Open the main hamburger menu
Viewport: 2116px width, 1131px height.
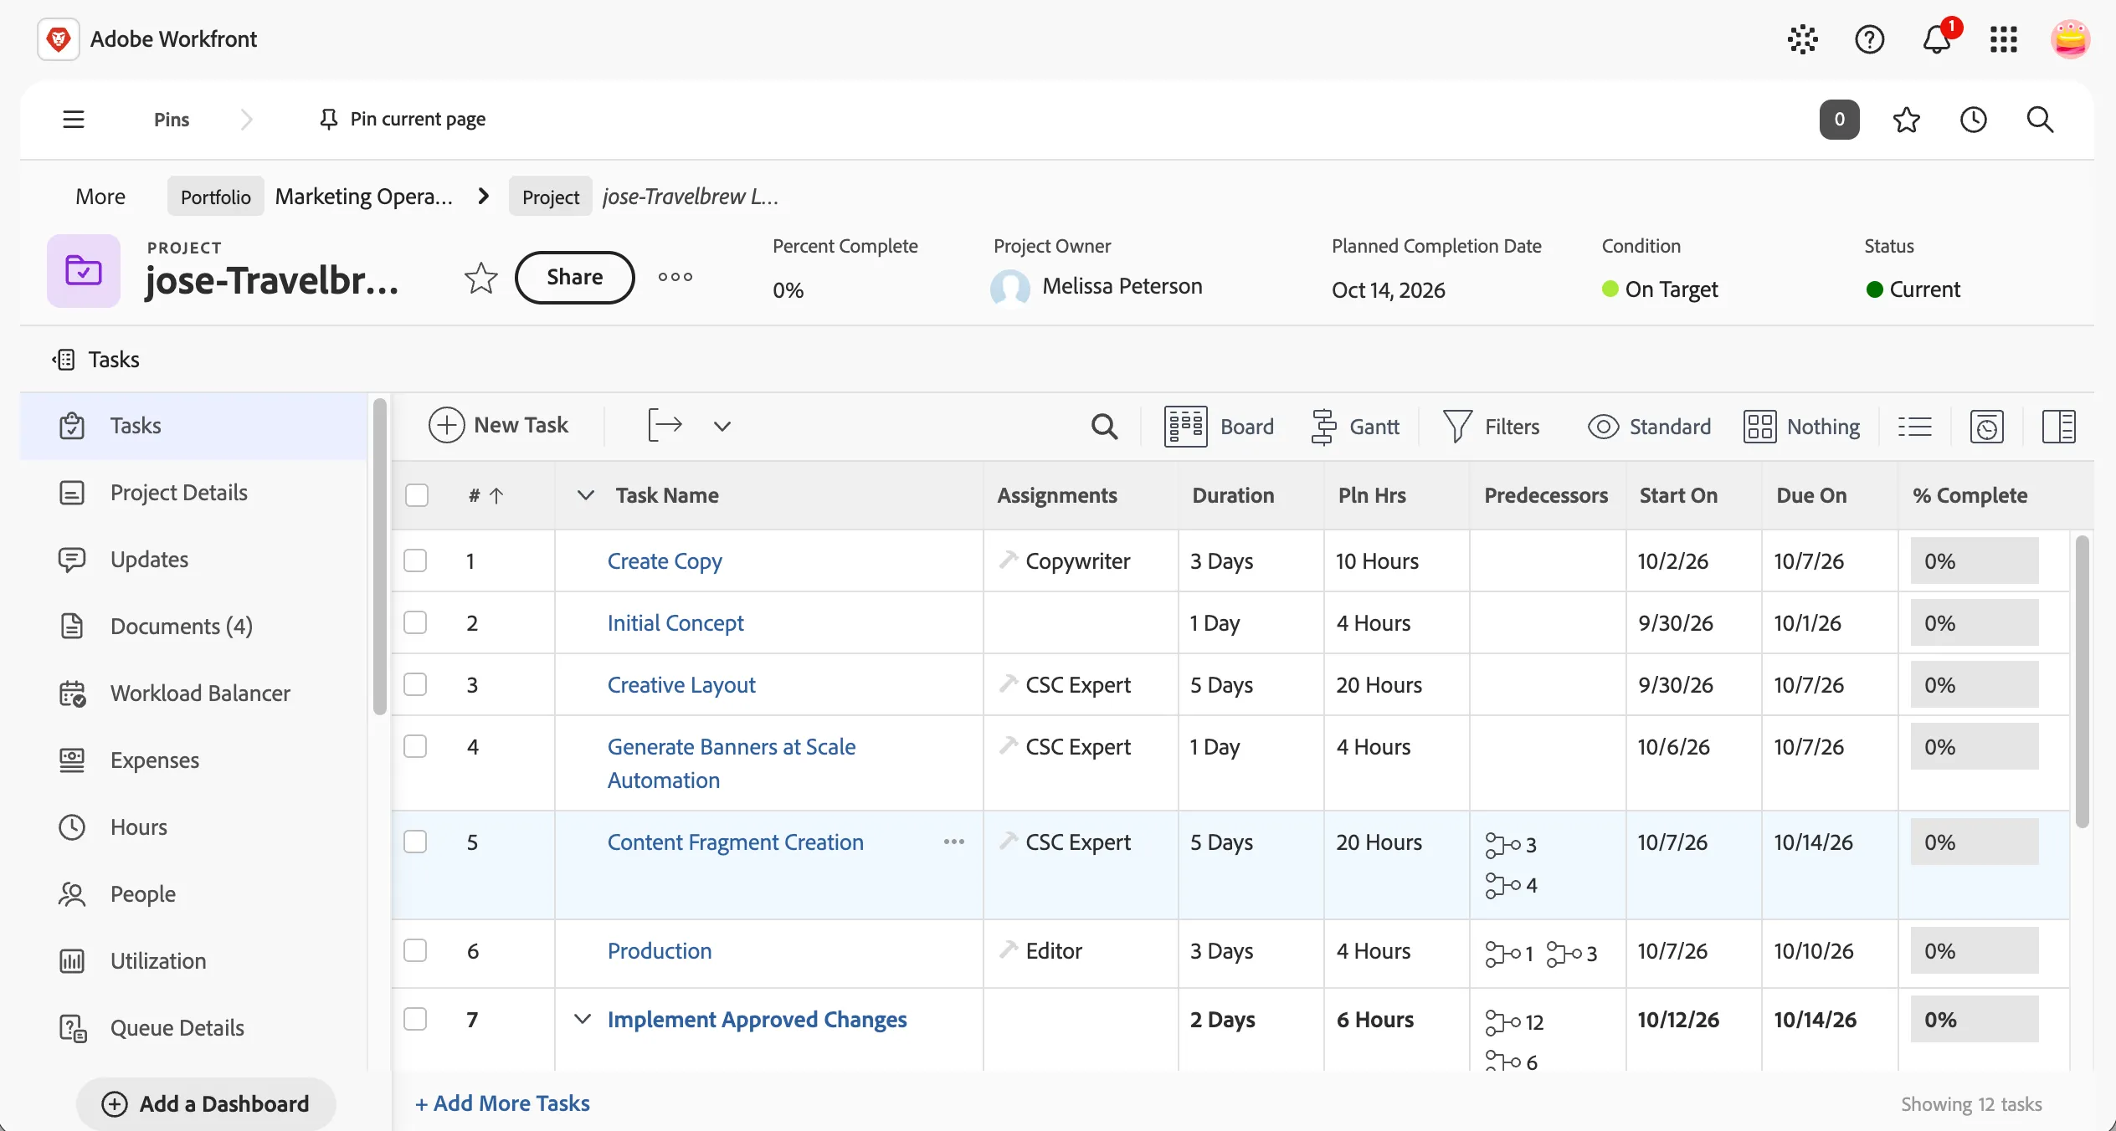pos(74,119)
